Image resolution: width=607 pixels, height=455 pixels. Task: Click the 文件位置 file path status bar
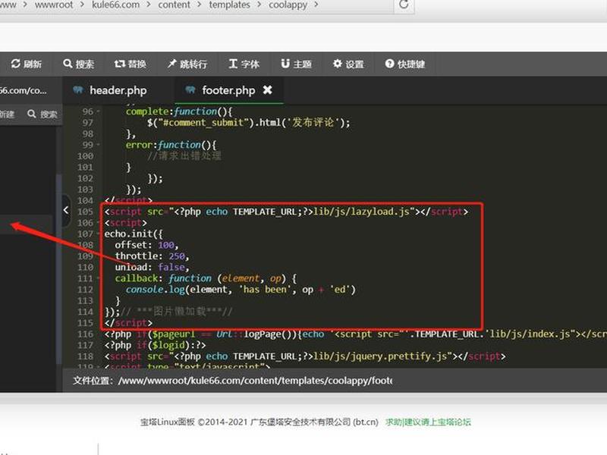[232, 381]
